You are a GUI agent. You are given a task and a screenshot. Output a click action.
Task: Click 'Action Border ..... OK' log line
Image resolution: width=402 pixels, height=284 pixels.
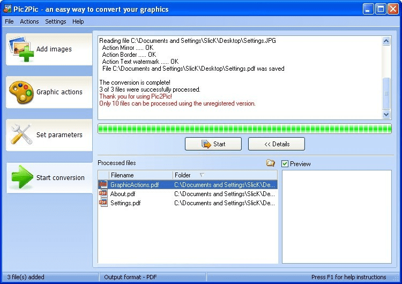click(129, 55)
